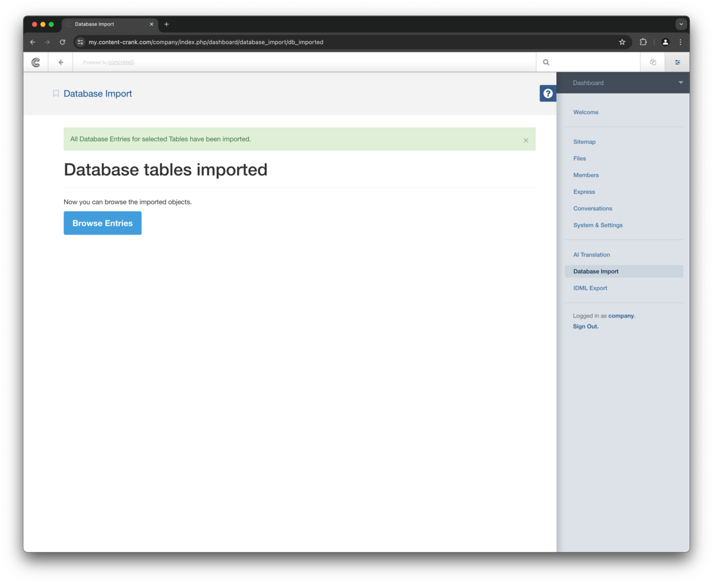The image size is (713, 583).
Task: Bookmark the Database Import page
Action: click(56, 93)
